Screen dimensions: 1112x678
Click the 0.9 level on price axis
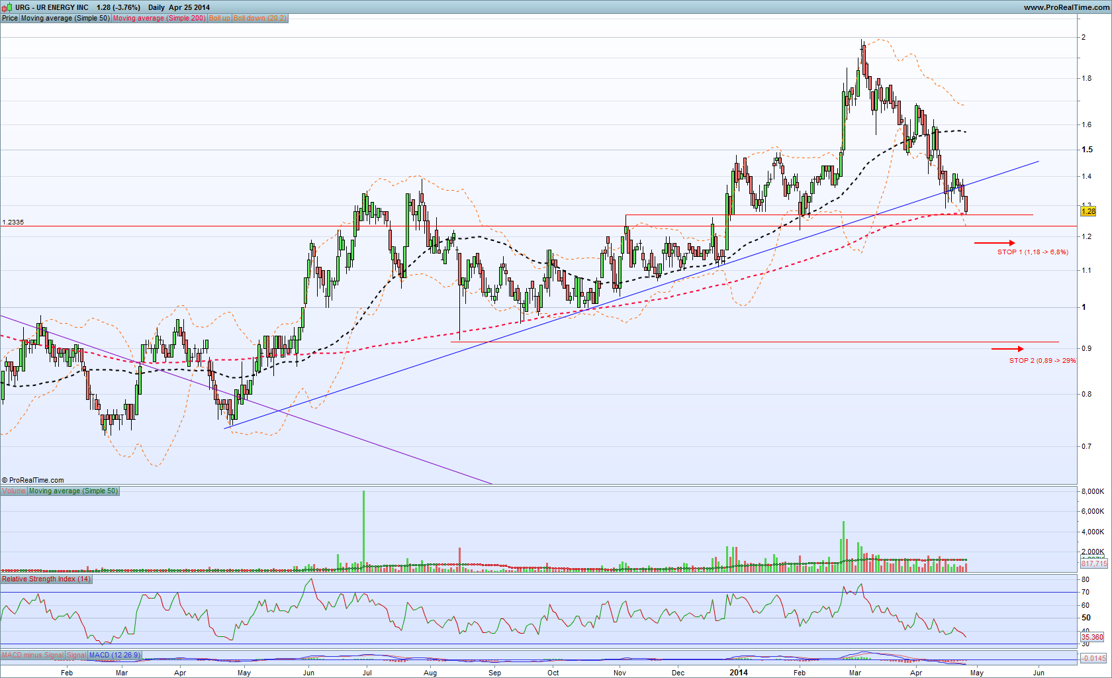[1087, 348]
